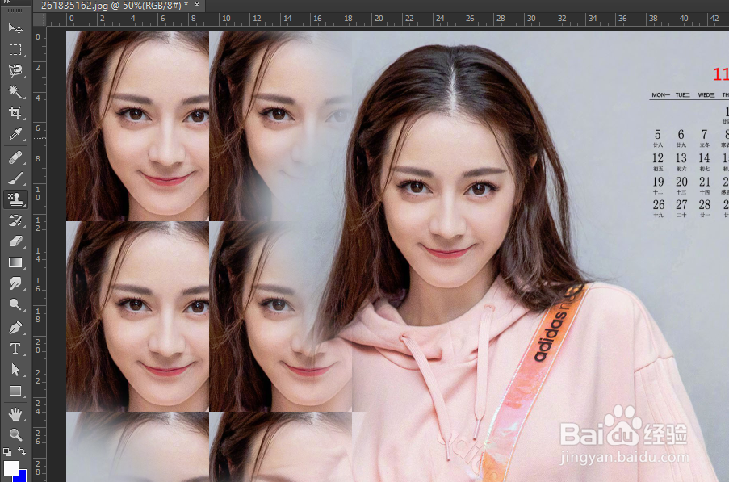729x482 pixels.
Task: Select the Hand tool
Action: 15,413
